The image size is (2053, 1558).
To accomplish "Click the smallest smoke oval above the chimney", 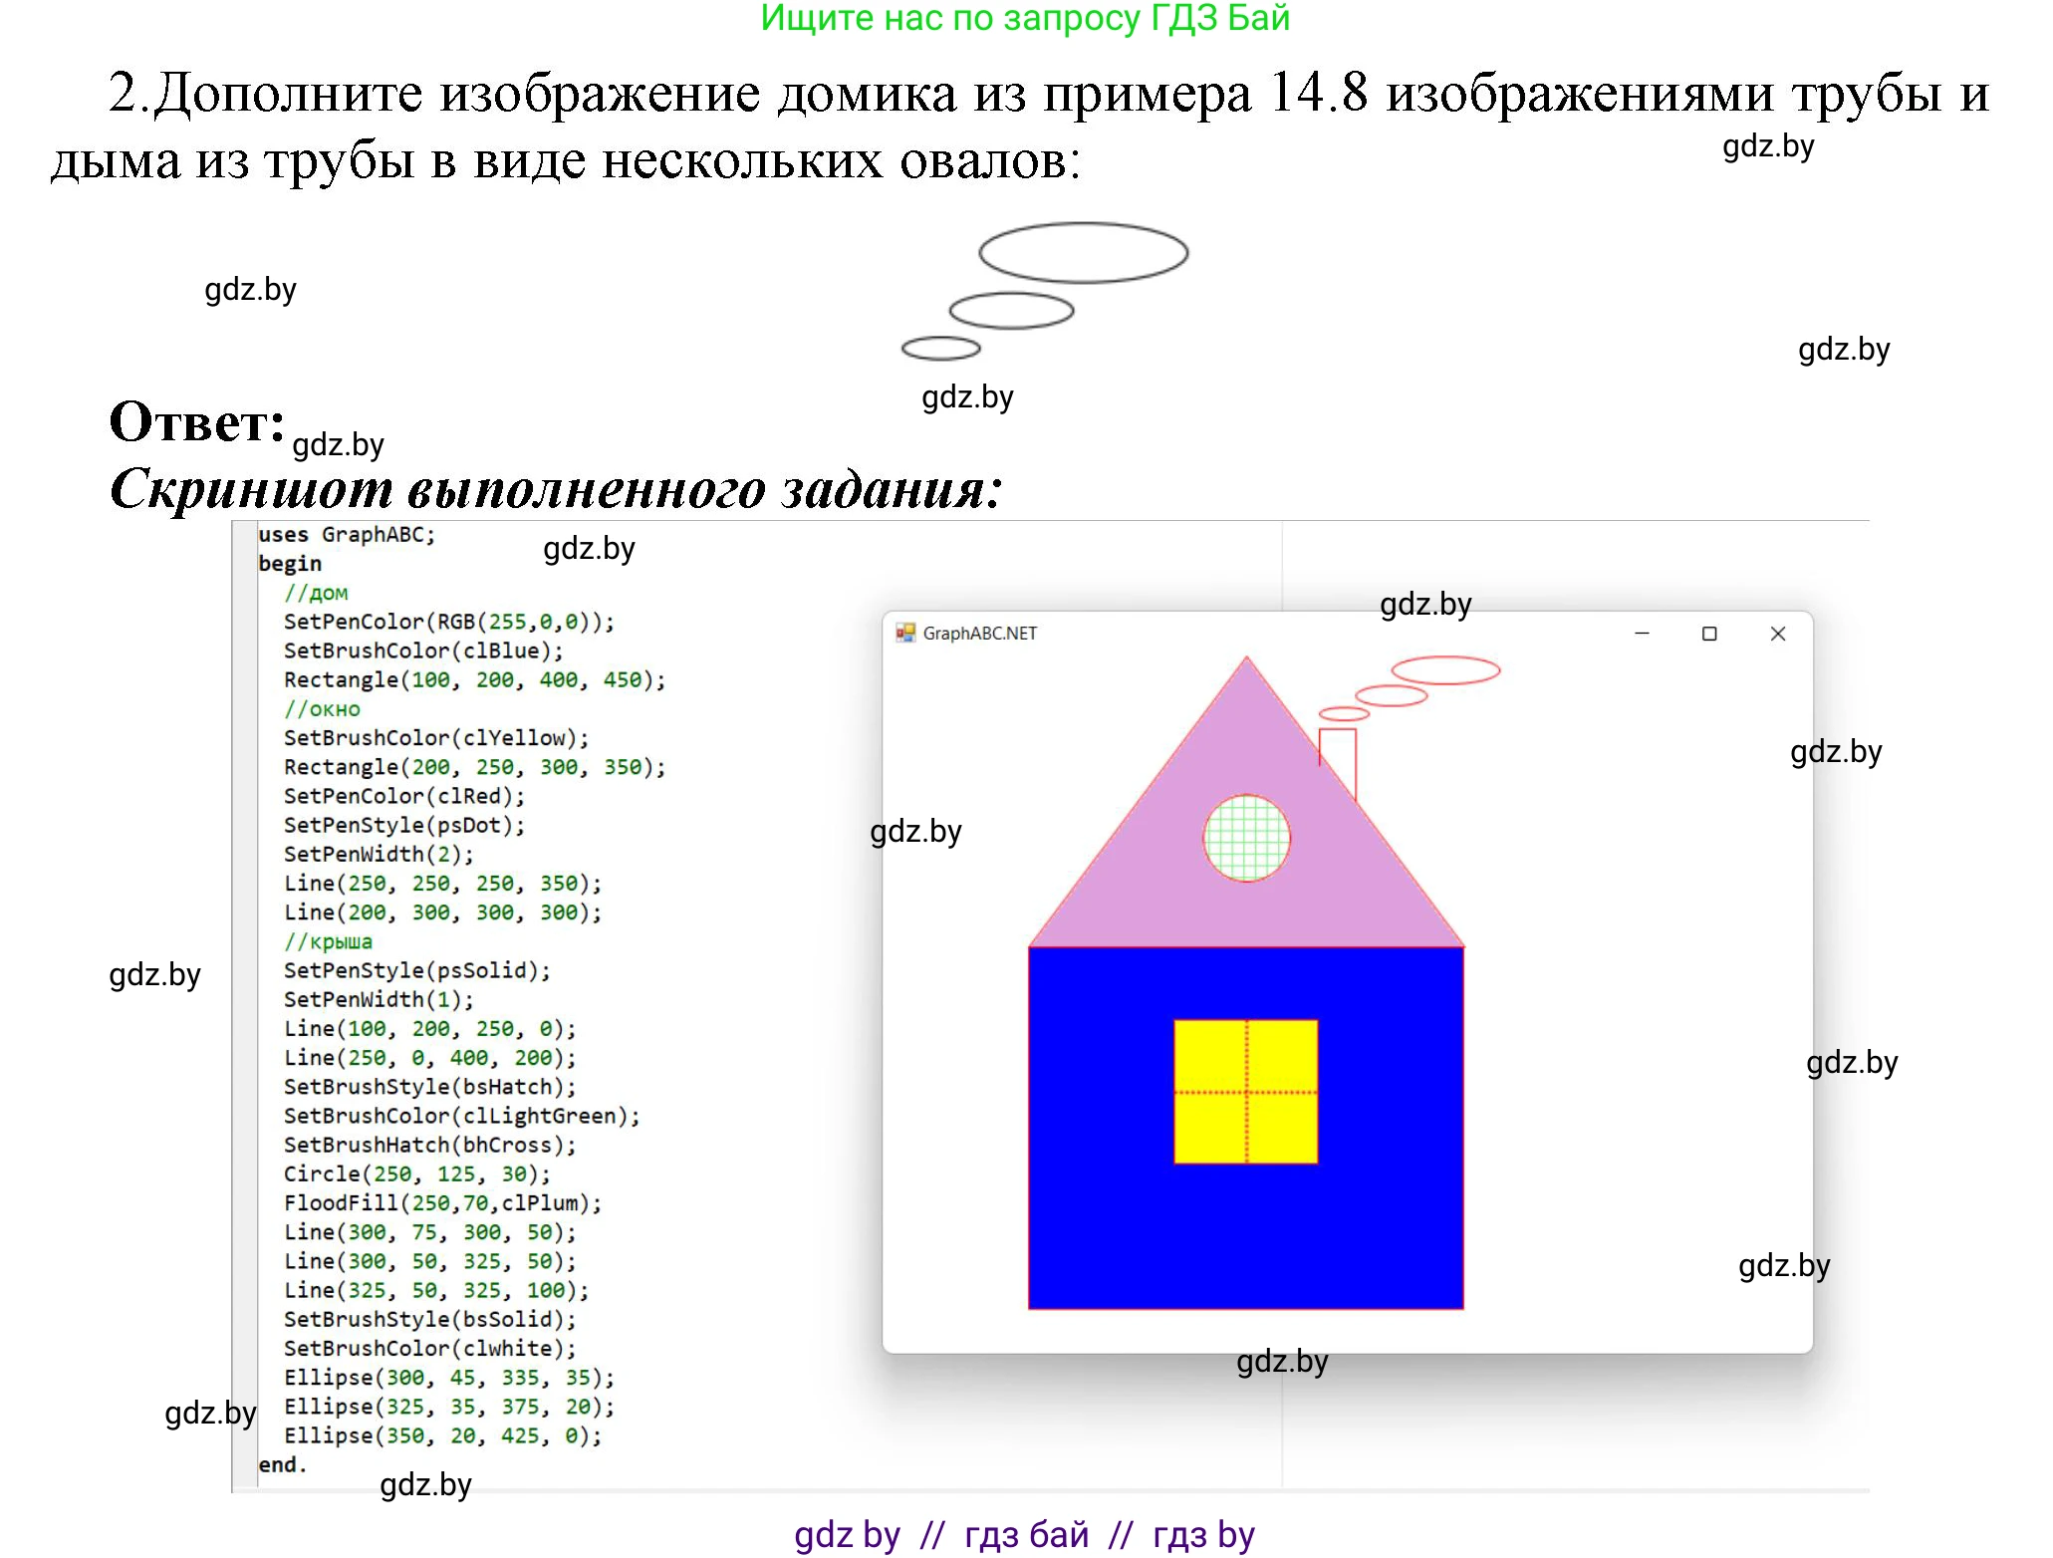I will (x=1344, y=713).
